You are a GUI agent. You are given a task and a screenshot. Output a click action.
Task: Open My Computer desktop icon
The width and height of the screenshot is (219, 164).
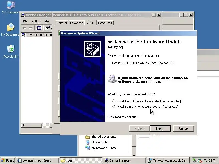point(10,7)
